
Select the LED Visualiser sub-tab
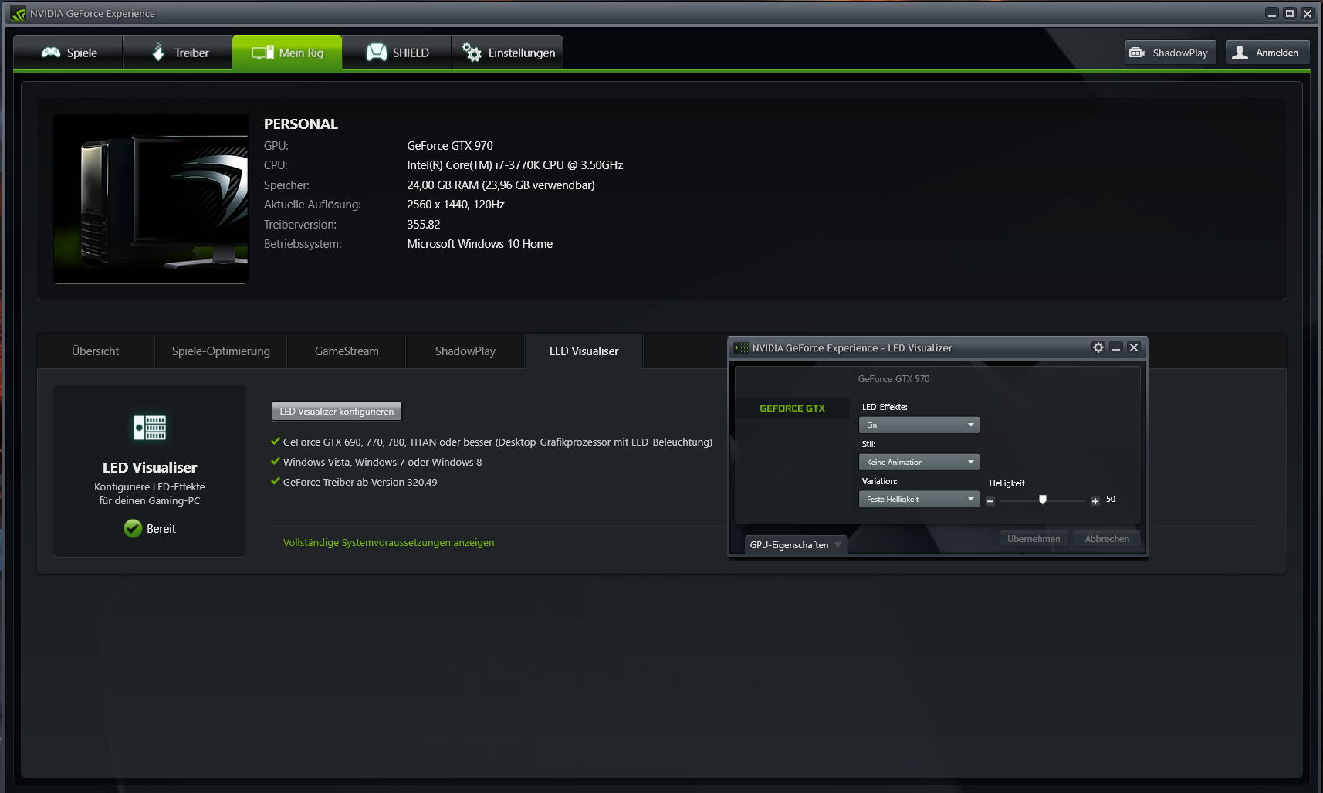[584, 351]
